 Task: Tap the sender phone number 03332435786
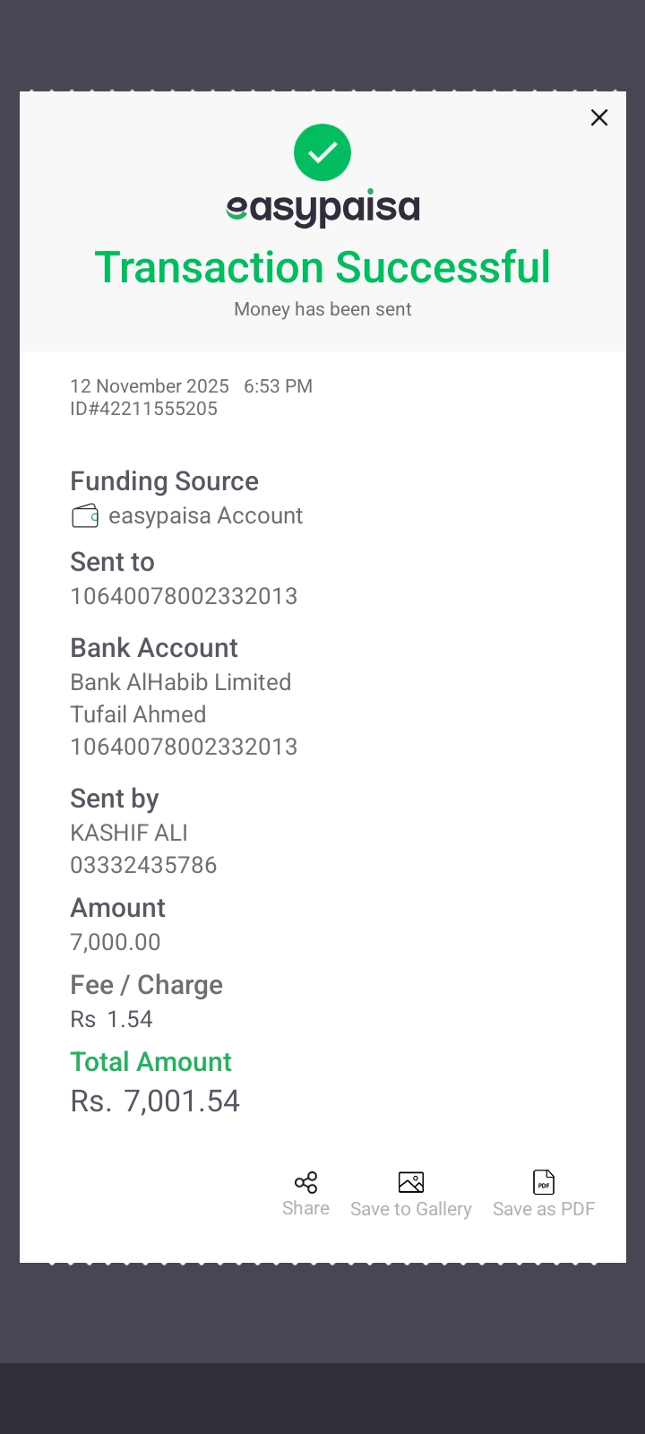(x=143, y=865)
